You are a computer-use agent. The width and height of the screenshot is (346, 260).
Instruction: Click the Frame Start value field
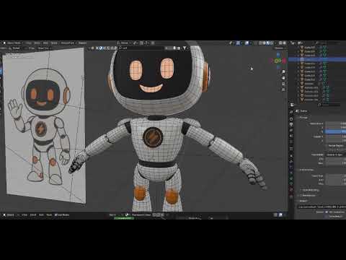click(x=336, y=176)
